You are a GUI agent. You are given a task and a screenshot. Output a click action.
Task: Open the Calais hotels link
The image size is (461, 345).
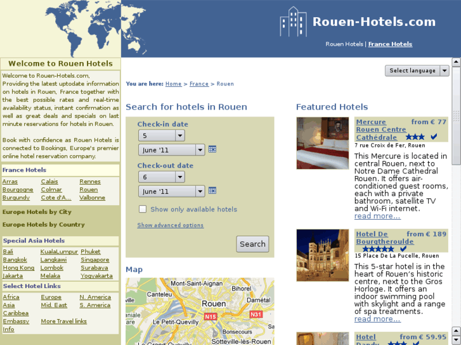pos(49,182)
